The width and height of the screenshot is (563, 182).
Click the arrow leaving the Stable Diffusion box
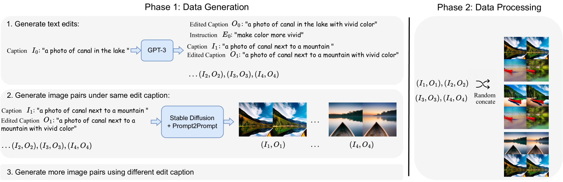point(229,122)
